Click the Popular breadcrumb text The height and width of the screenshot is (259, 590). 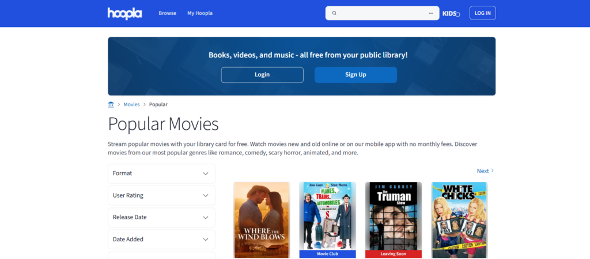point(158,105)
